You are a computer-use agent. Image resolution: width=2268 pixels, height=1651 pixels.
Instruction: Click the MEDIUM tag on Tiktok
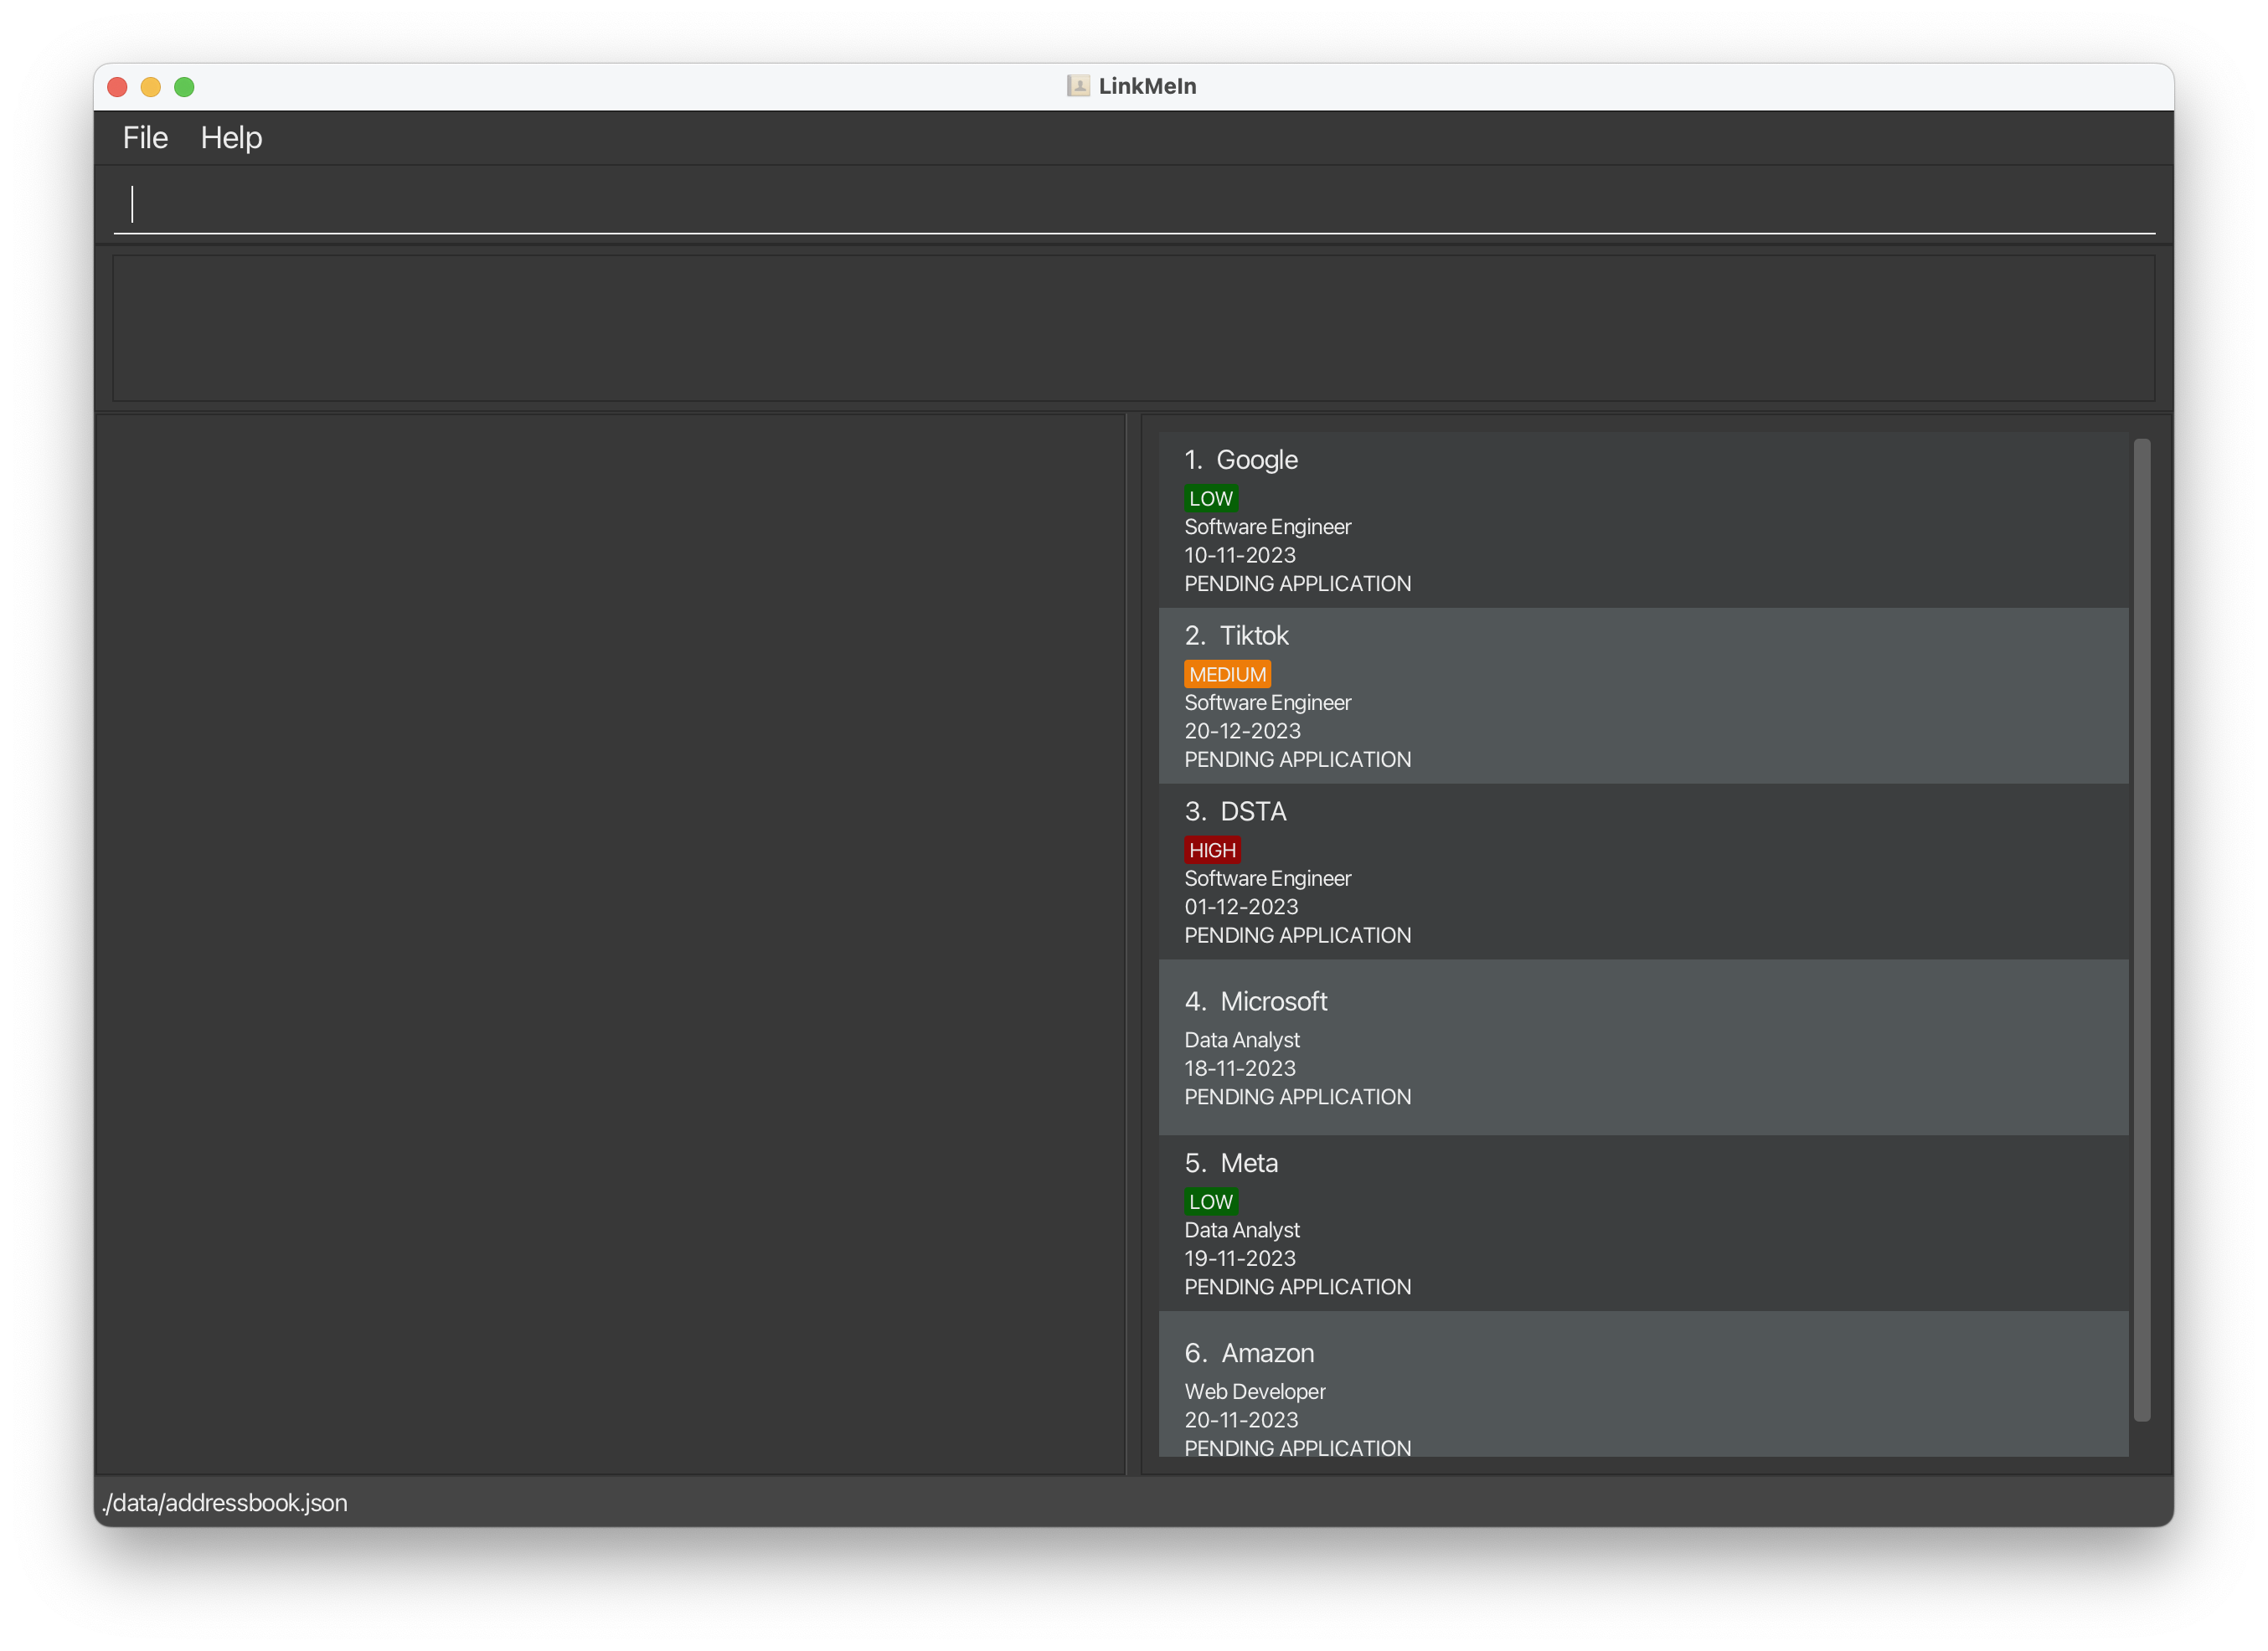[1227, 675]
